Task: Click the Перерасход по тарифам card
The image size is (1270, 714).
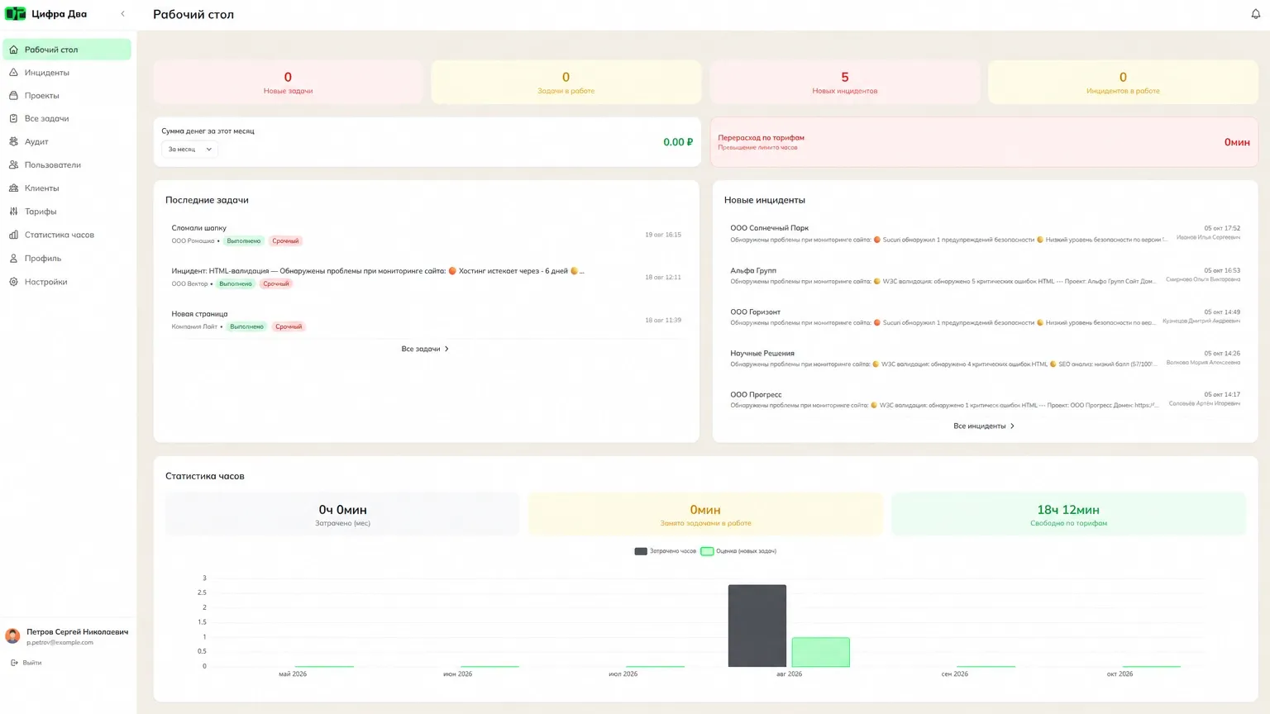Action: 984,142
